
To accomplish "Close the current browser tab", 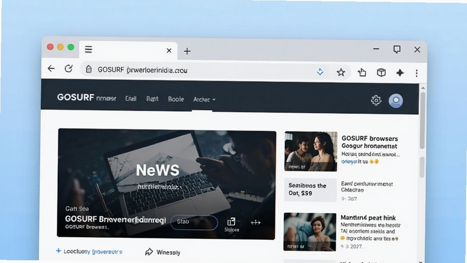I will pyautogui.click(x=169, y=51).
